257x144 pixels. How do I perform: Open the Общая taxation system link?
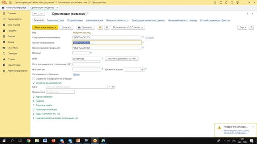(x=76, y=74)
